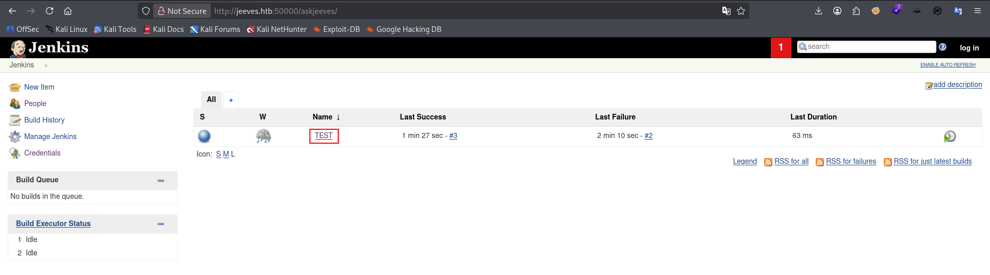990x275 pixels.
Task: Sort by Last Success column header
Action: pyautogui.click(x=423, y=117)
